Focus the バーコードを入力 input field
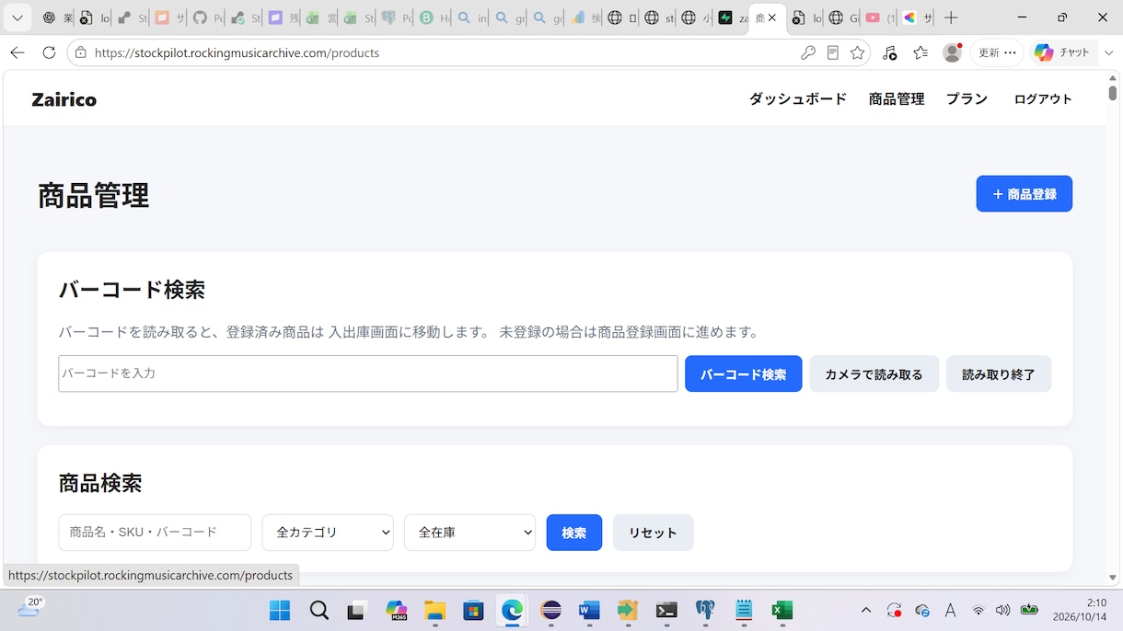The width and height of the screenshot is (1123, 631). pos(368,373)
